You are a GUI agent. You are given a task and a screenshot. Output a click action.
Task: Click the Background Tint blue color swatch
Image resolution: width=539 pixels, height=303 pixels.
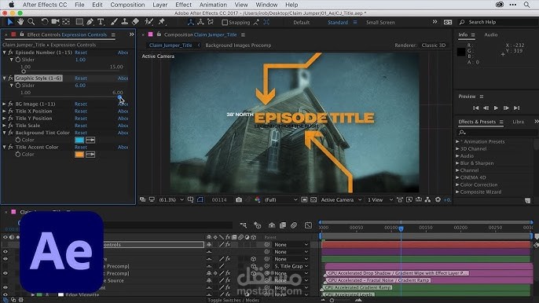[79, 141]
